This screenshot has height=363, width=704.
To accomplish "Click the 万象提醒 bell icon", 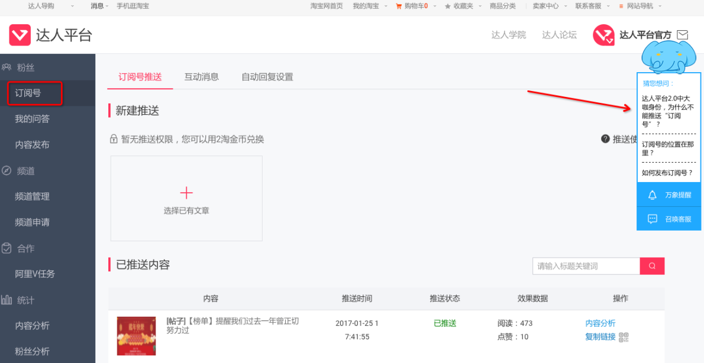I will (653, 195).
